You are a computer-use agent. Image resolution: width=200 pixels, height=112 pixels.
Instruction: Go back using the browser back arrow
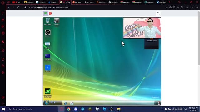tap(9, 7)
